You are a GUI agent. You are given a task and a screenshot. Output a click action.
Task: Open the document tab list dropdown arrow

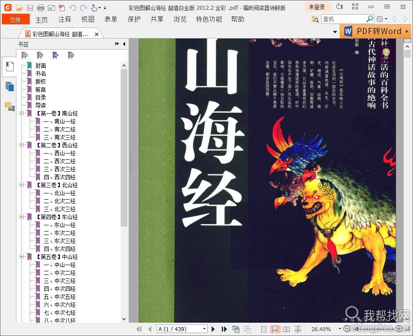coord(335,32)
